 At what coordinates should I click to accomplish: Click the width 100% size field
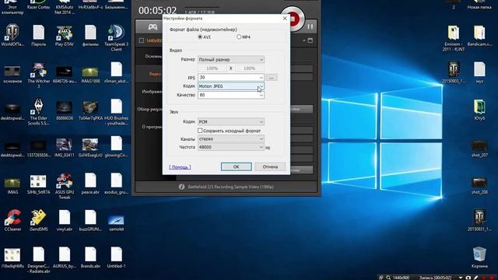212,68
